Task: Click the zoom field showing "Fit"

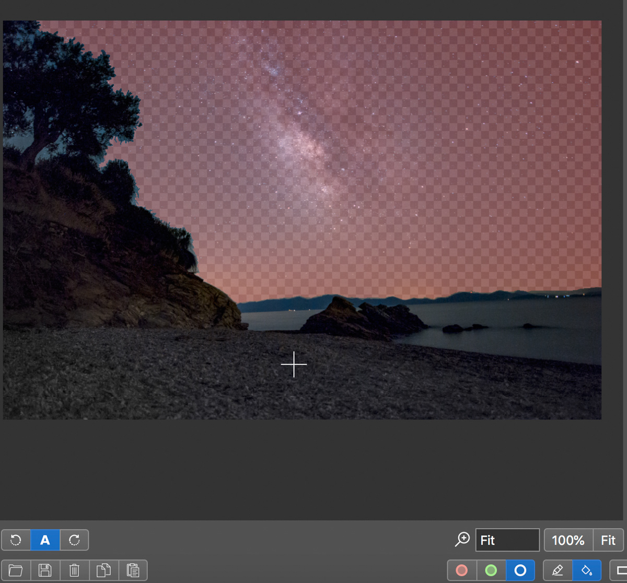Action: (x=507, y=540)
